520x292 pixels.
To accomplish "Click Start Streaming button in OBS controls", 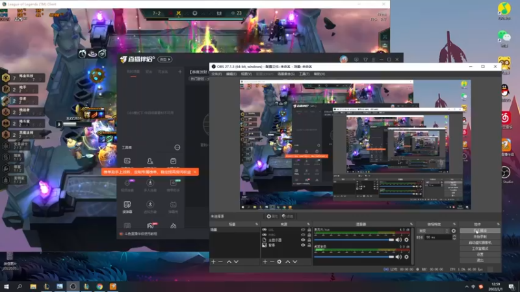I will (x=480, y=231).
